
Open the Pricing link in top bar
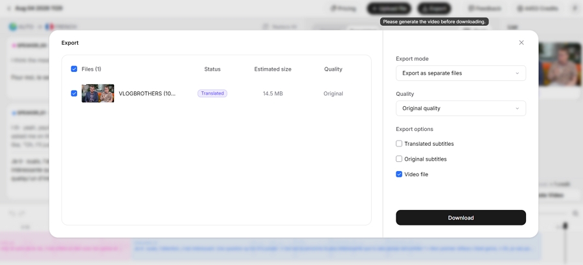[x=343, y=8]
